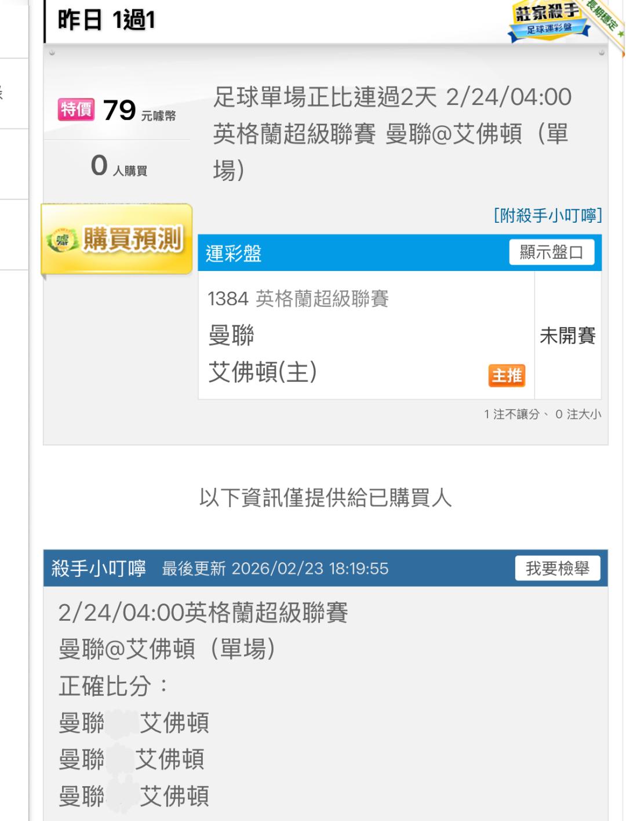Open the [附殺手小叮嚀] link

pos(547,216)
